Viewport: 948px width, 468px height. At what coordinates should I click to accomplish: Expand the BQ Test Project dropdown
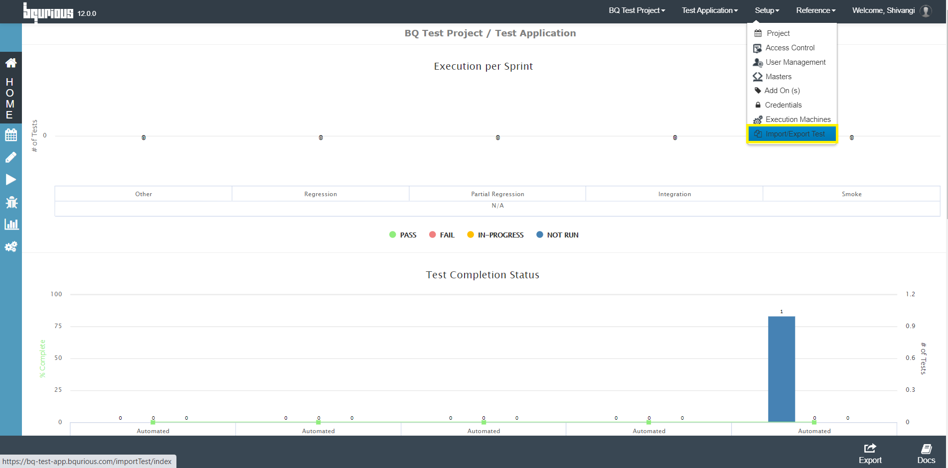point(637,10)
